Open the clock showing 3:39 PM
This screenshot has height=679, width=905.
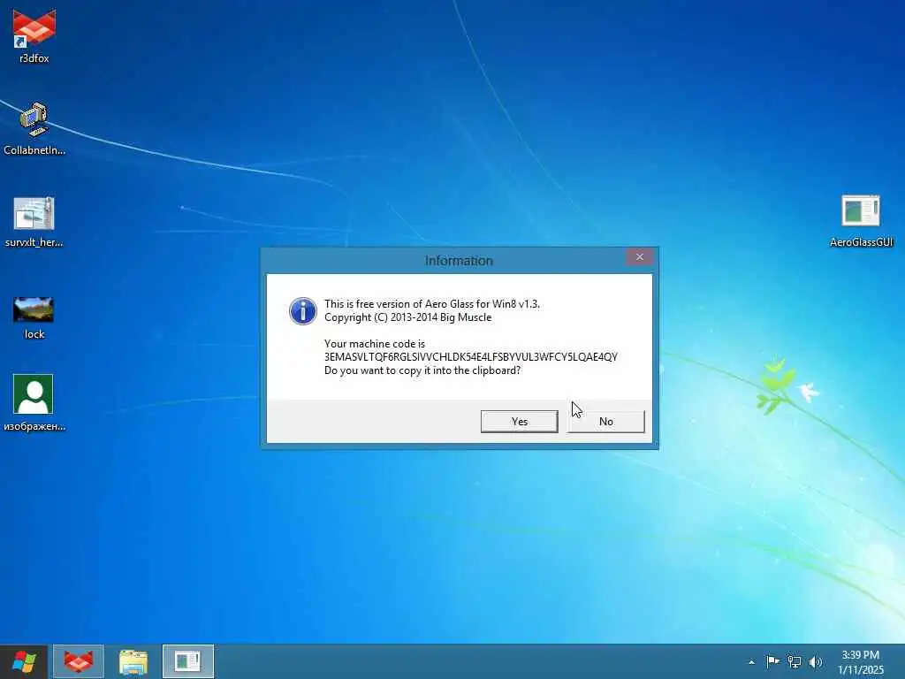click(861, 662)
